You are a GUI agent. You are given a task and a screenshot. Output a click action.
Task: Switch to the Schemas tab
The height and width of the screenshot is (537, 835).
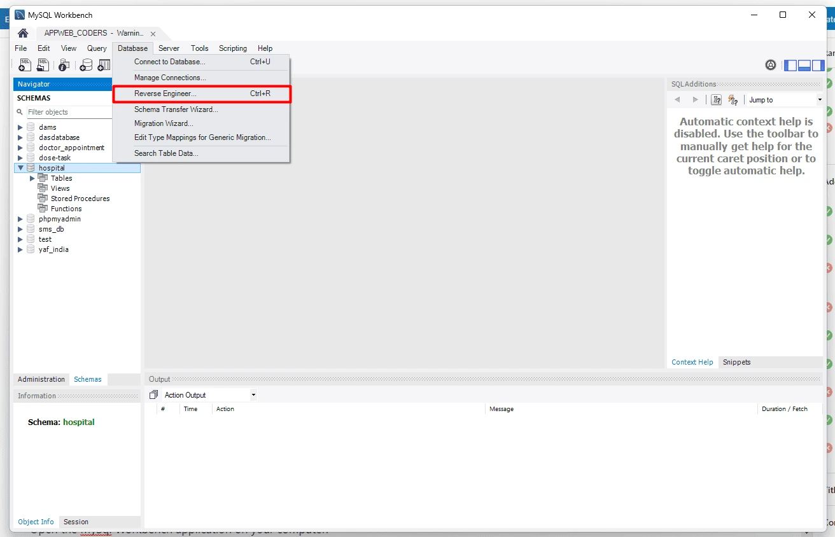[x=88, y=379]
